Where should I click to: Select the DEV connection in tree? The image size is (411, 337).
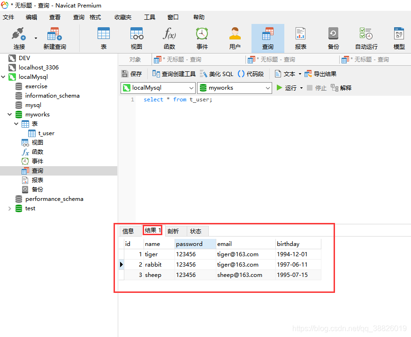pyautogui.click(x=24, y=58)
